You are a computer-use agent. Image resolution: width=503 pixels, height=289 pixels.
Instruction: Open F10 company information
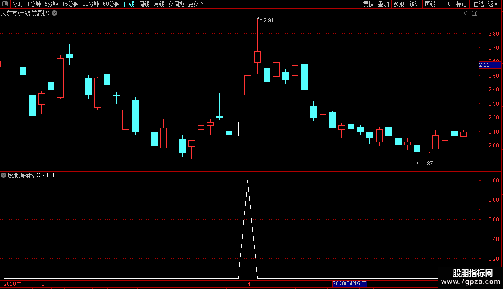click(446, 4)
